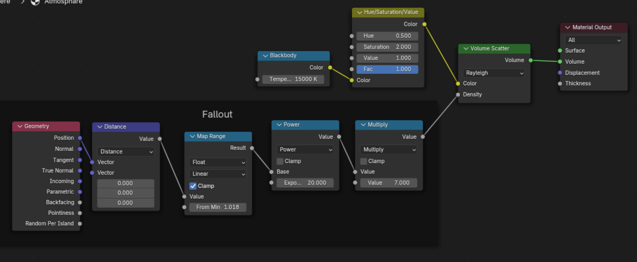Open the Linear interpolation dropdown in Map Range
Image resolution: width=637 pixels, height=262 pixels.
pos(218,174)
